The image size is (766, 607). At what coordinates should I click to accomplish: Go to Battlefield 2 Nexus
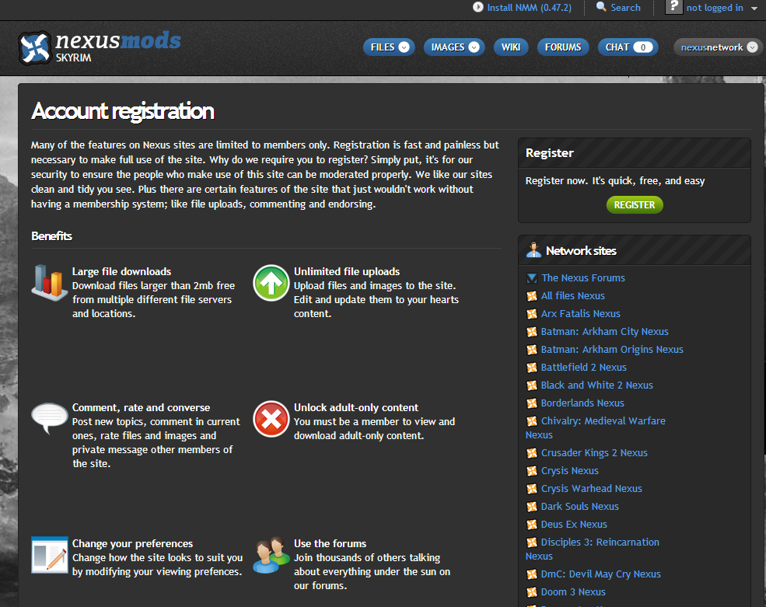point(584,367)
